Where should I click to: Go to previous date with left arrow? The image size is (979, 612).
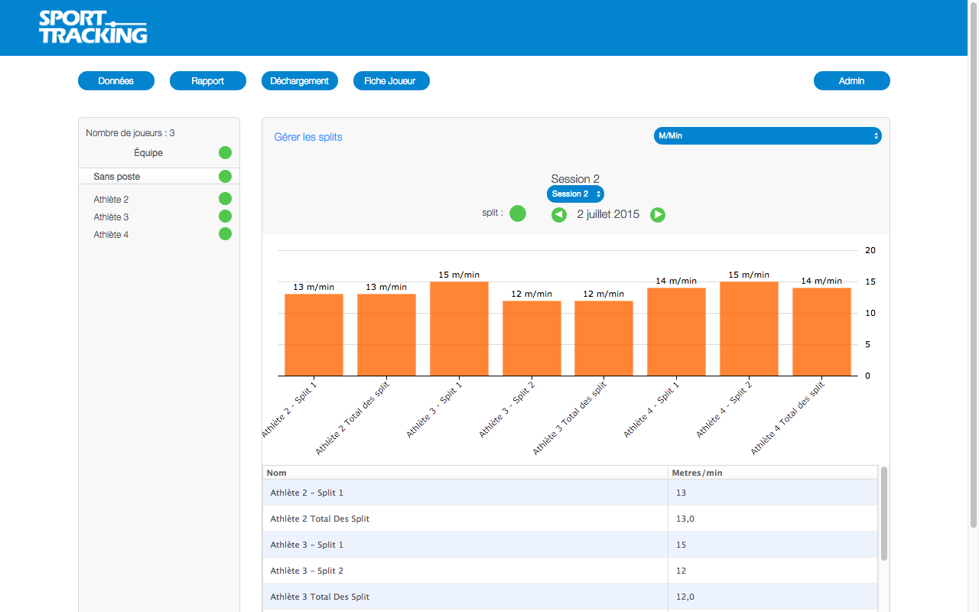(559, 215)
